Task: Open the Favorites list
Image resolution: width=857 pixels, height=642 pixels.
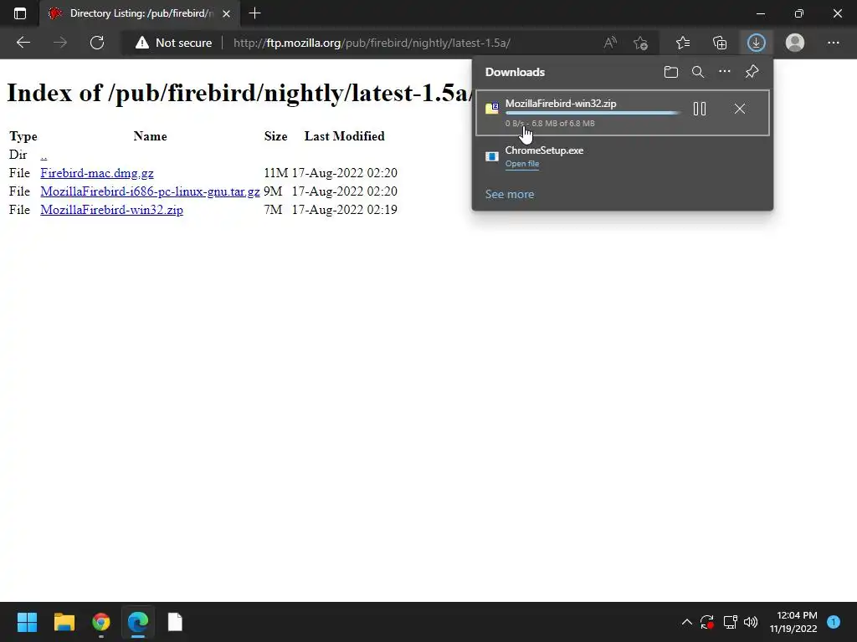Action: pos(683,43)
